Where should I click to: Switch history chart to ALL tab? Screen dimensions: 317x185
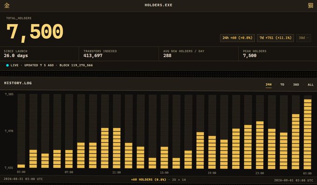point(310,85)
